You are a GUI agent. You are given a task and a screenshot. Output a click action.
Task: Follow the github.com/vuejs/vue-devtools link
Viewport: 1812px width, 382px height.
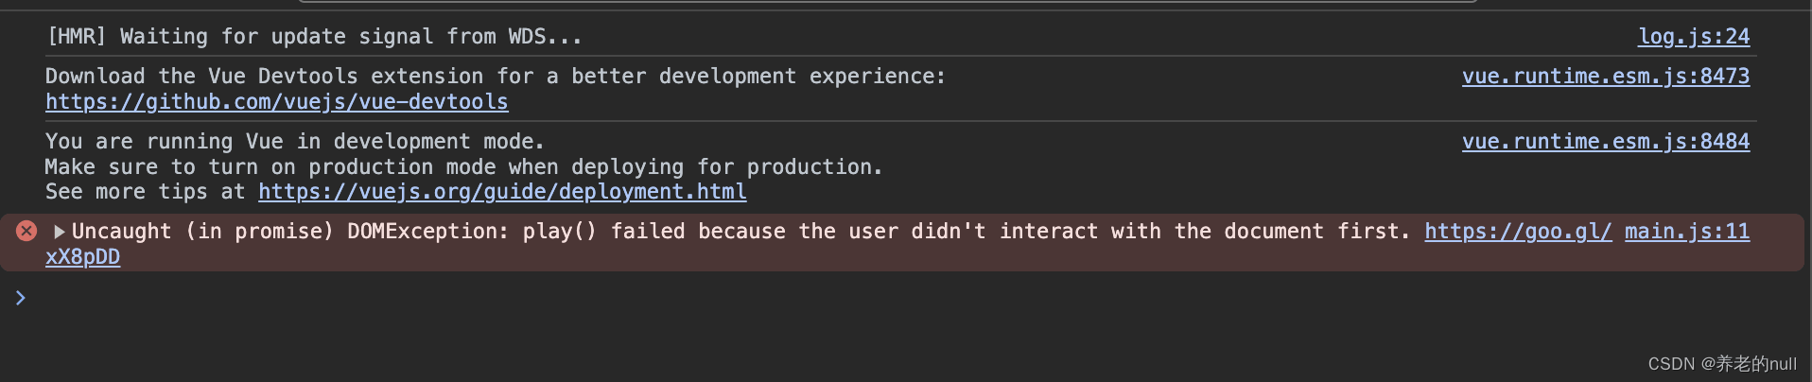pos(277,102)
